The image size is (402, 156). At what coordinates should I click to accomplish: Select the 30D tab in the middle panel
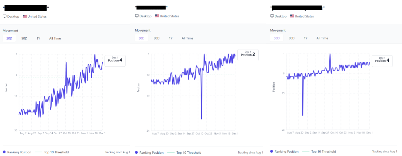[x=141, y=38]
